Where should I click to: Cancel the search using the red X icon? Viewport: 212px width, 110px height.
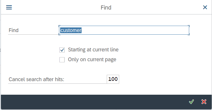coord(204,102)
